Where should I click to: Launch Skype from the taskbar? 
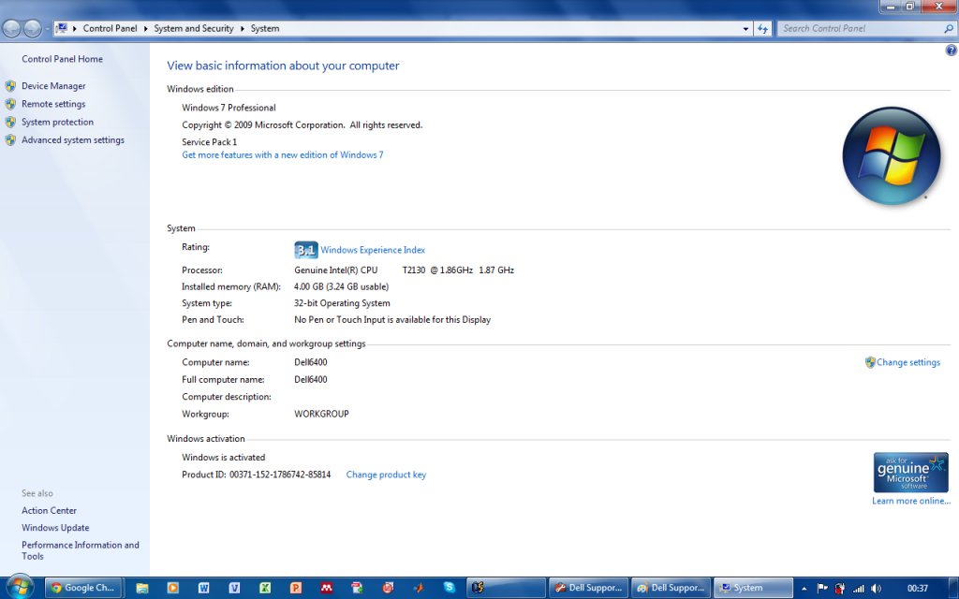(450, 588)
